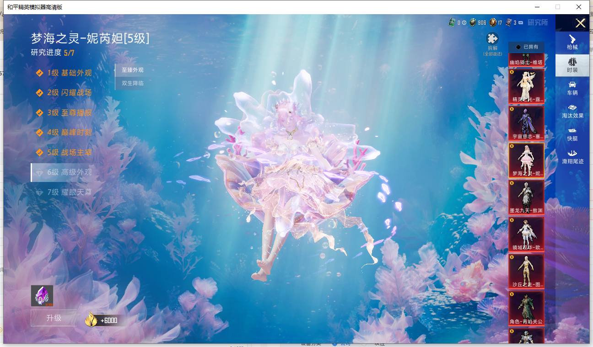Click the 研究进度 5/7 progress text
This screenshot has height=347, width=593.
pyautogui.click(x=53, y=53)
